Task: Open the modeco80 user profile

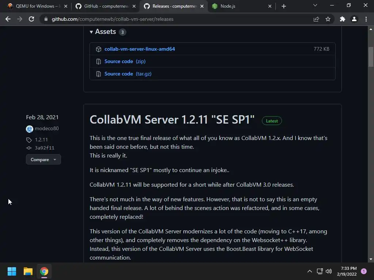Action: [47, 129]
